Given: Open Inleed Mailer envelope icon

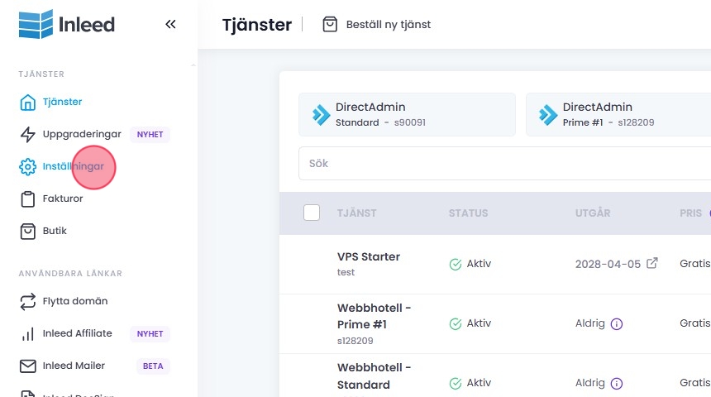Looking at the screenshot, I should (x=28, y=366).
